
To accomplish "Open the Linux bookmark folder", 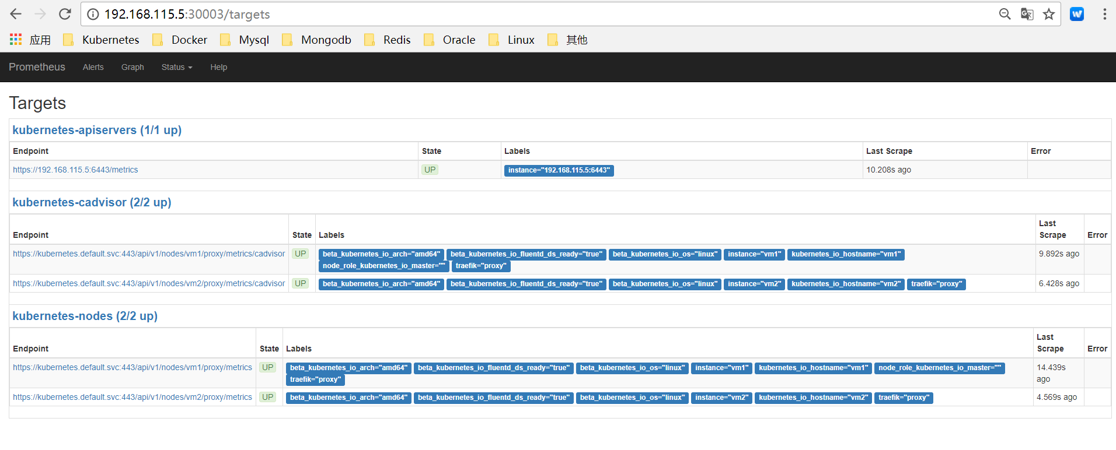I will pyautogui.click(x=512, y=40).
